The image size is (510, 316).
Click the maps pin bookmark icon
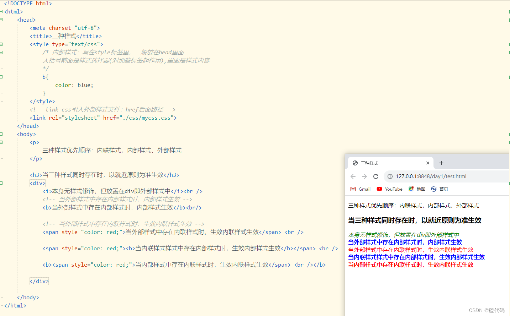point(411,189)
